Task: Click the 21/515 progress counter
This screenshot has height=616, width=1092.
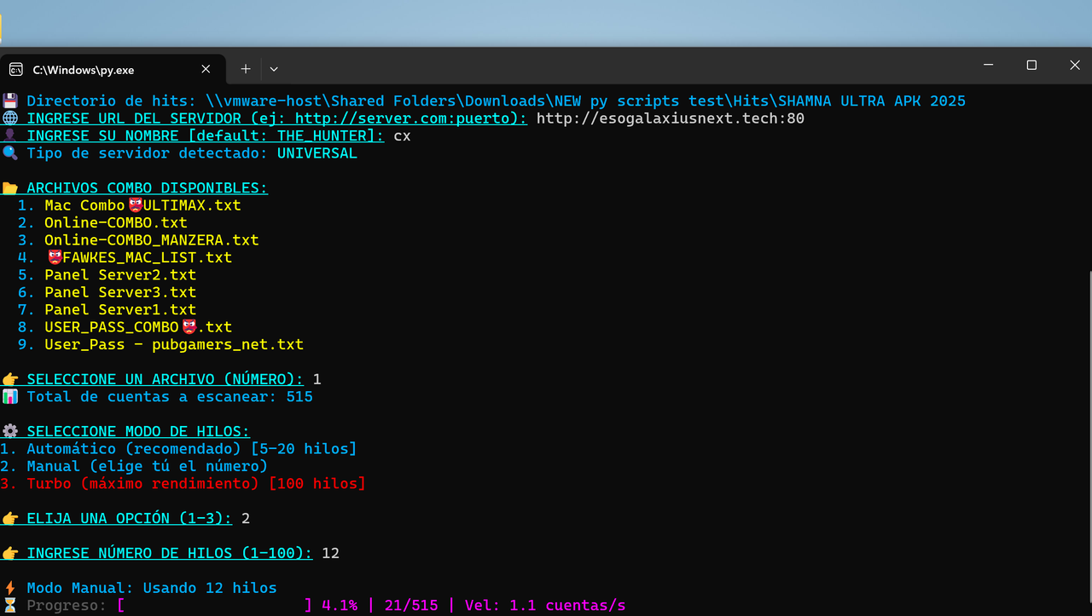Action: tap(411, 606)
